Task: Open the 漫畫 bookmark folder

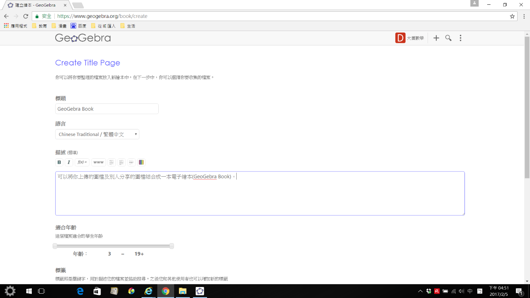Action: click(59, 26)
